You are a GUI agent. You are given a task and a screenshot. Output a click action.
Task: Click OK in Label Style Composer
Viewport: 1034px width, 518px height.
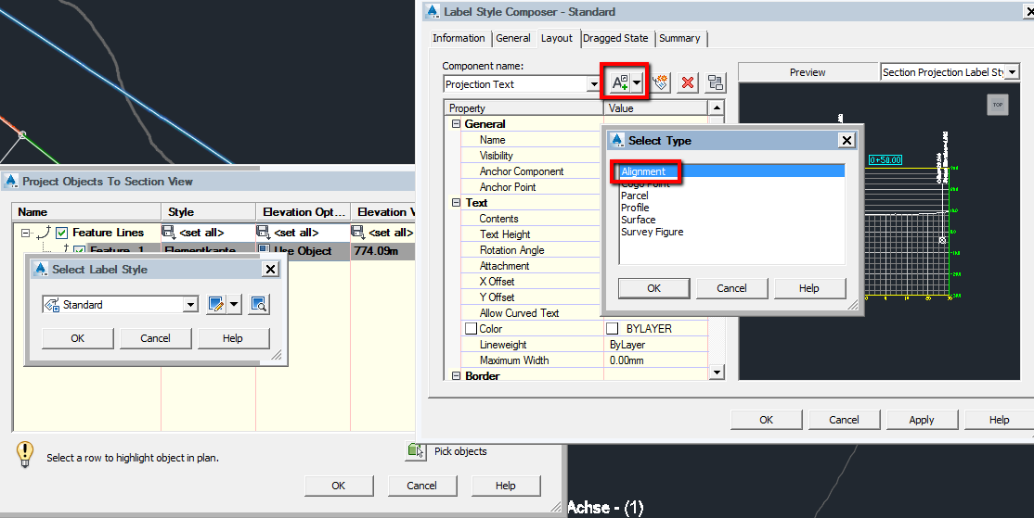click(x=767, y=420)
